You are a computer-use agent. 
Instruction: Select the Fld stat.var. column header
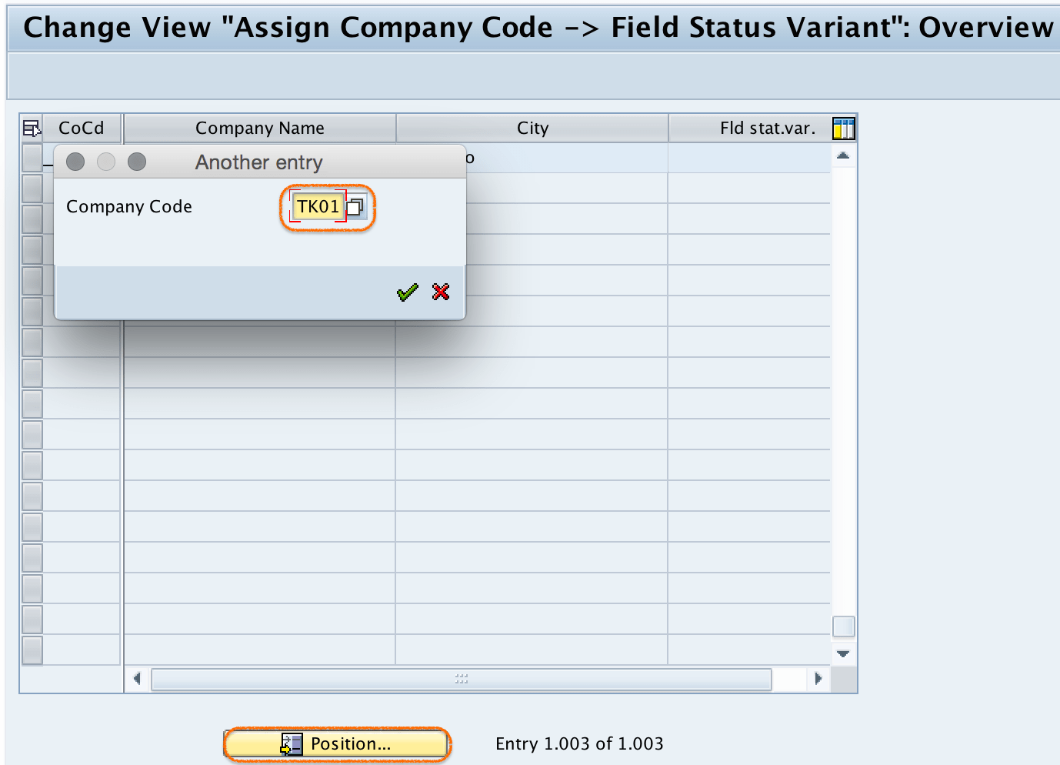coord(767,128)
